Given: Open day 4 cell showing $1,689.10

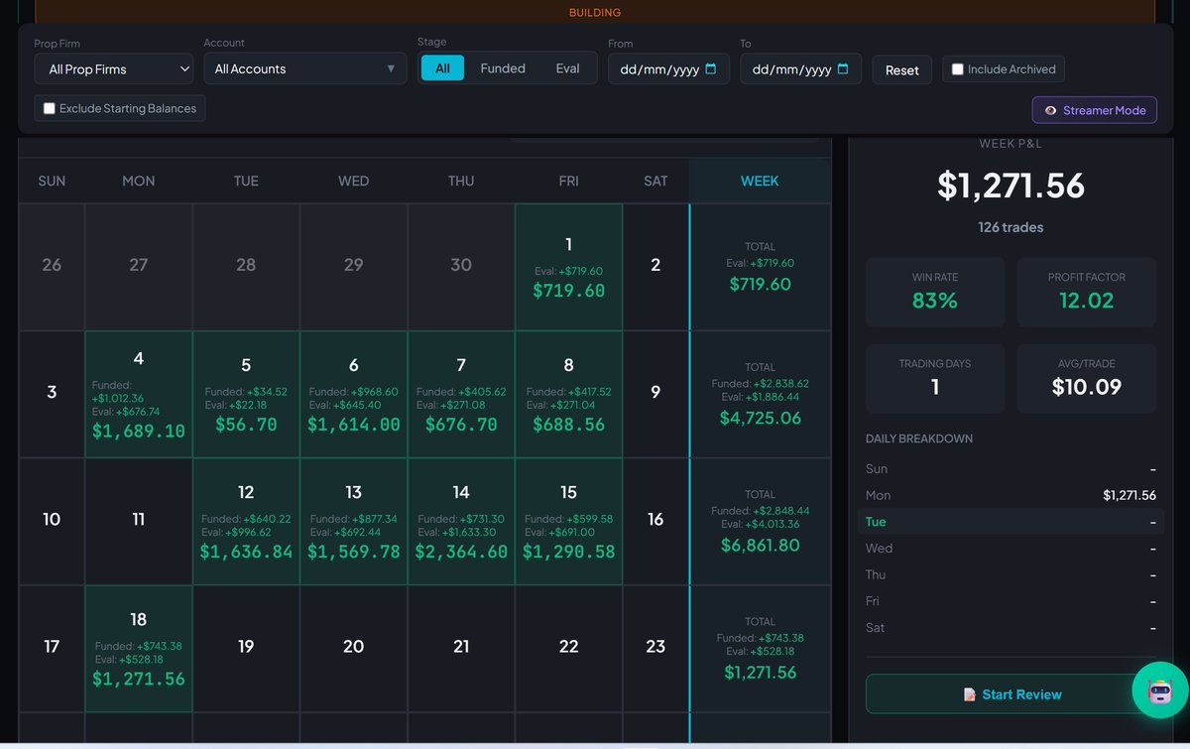Looking at the screenshot, I should tap(138, 394).
